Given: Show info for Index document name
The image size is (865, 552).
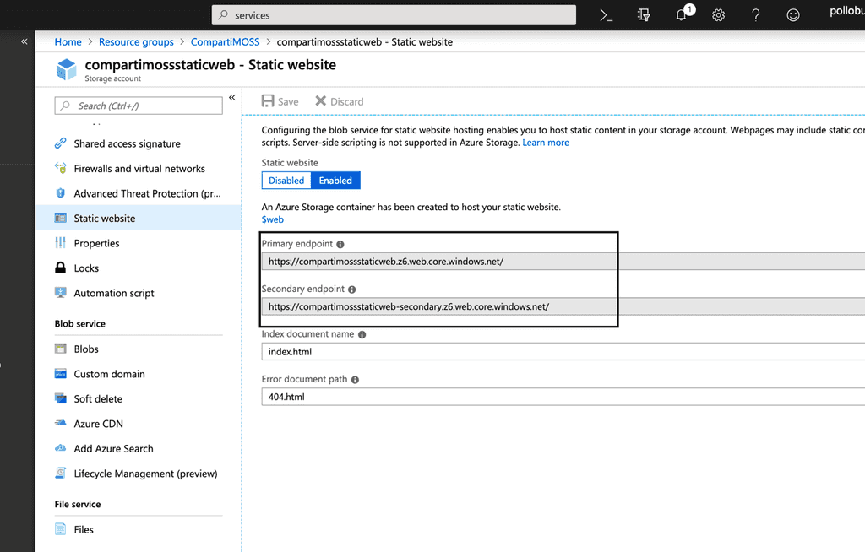Looking at the screenshot, I should (x=362, y=335).
